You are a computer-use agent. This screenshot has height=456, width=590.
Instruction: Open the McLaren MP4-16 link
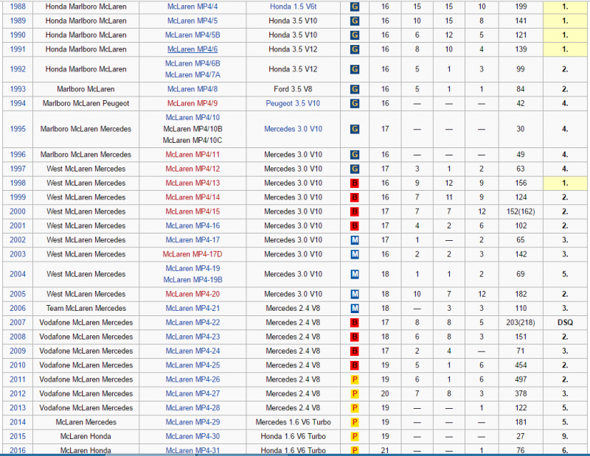coord(192,226)
